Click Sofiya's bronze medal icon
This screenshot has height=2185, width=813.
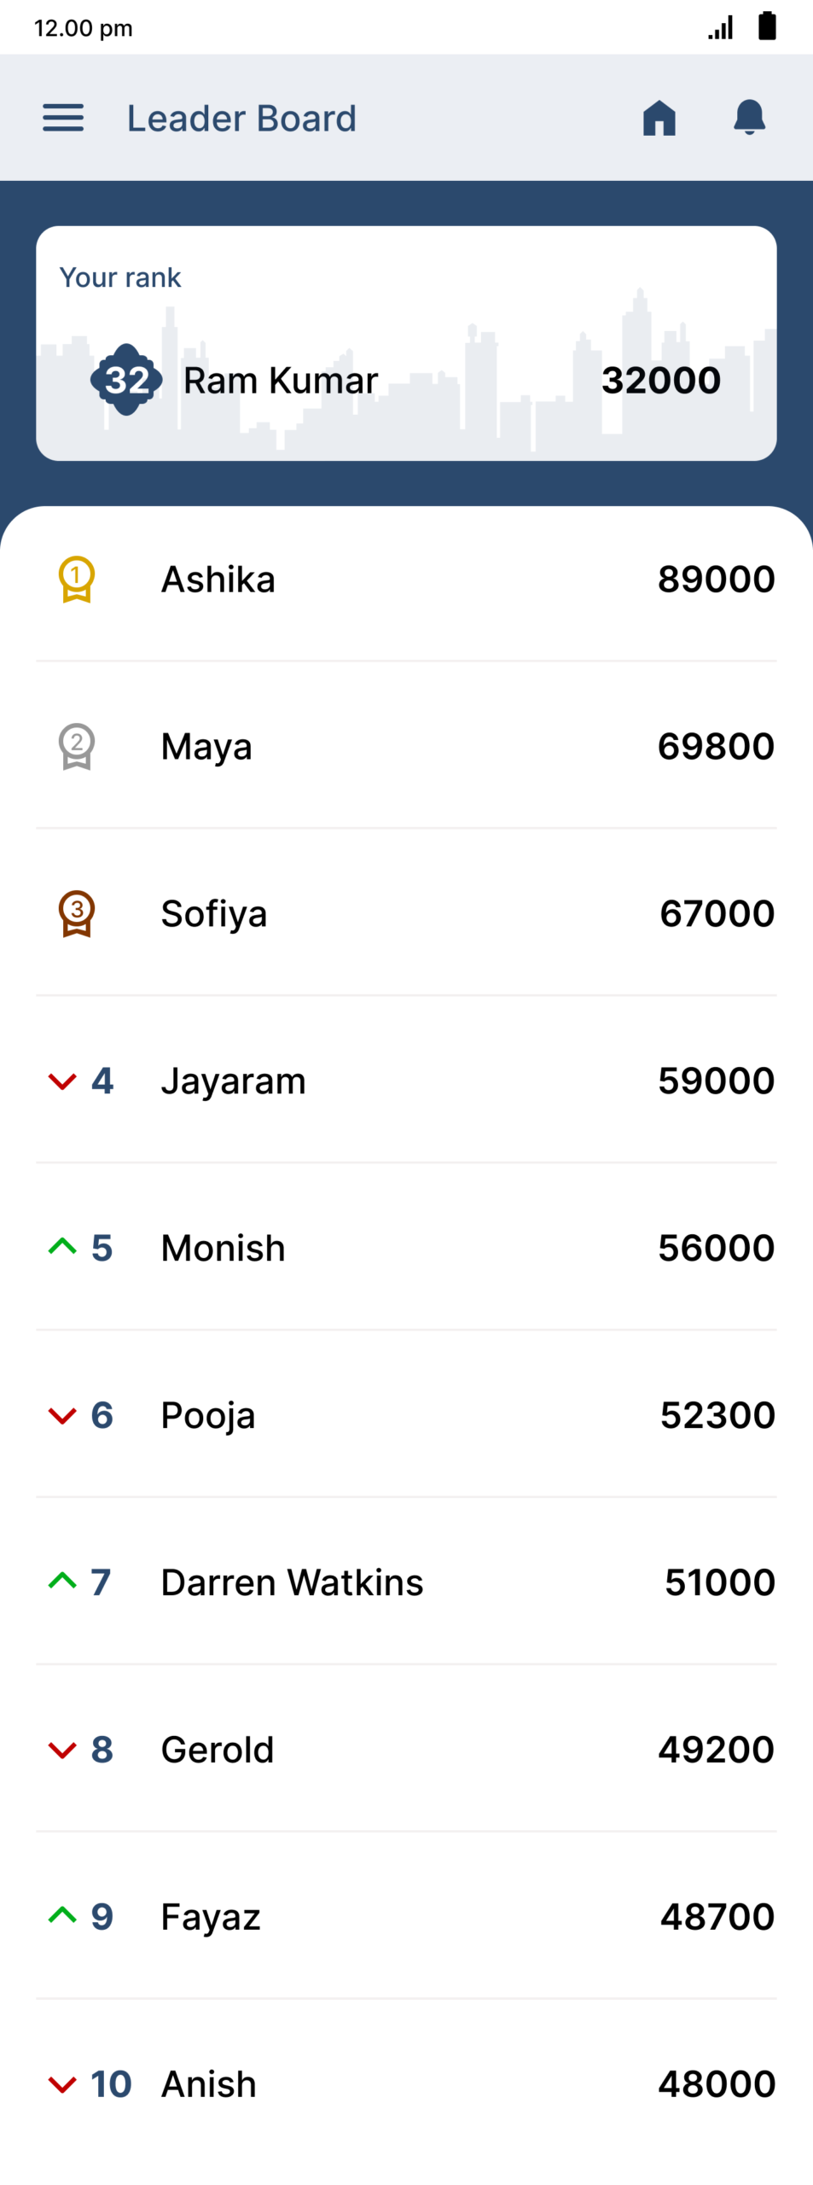click(77, 914)
